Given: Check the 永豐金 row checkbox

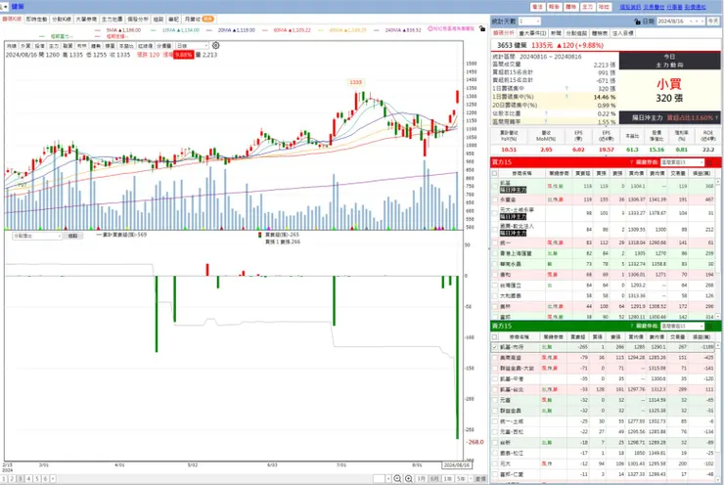Looking at the screenshot, I should tap(494, 199).
